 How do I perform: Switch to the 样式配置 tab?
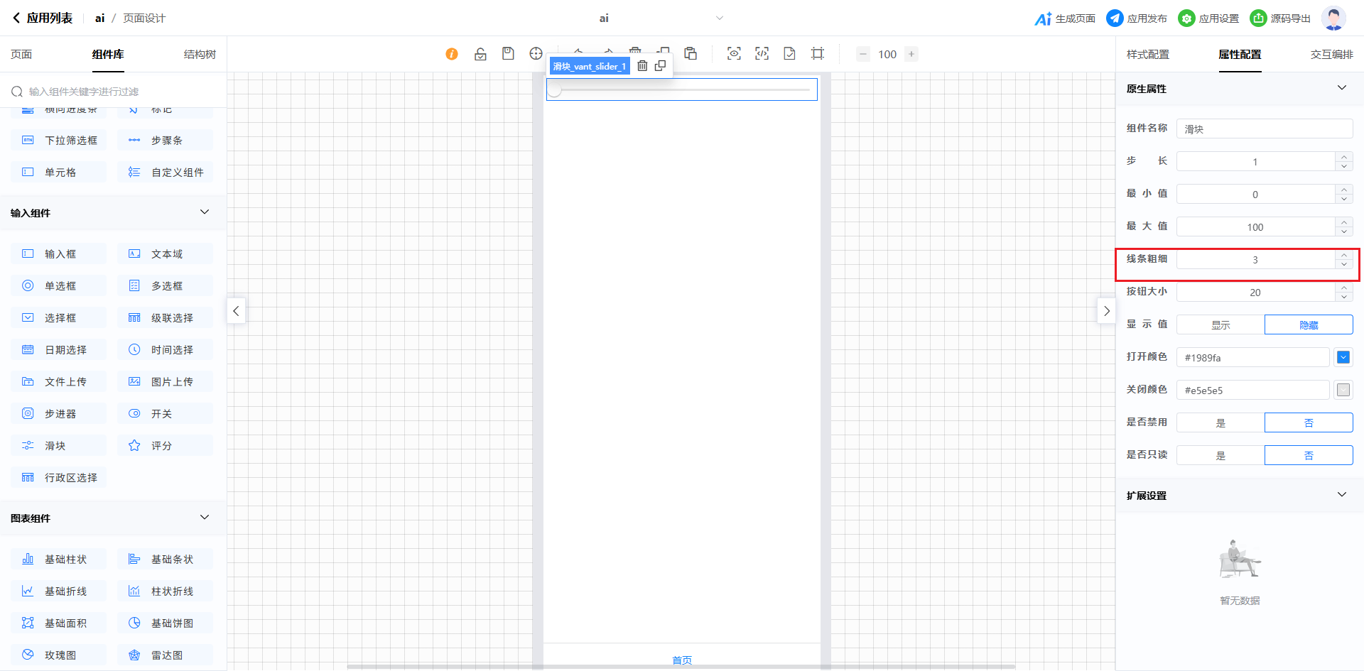tap(1147, 55)
